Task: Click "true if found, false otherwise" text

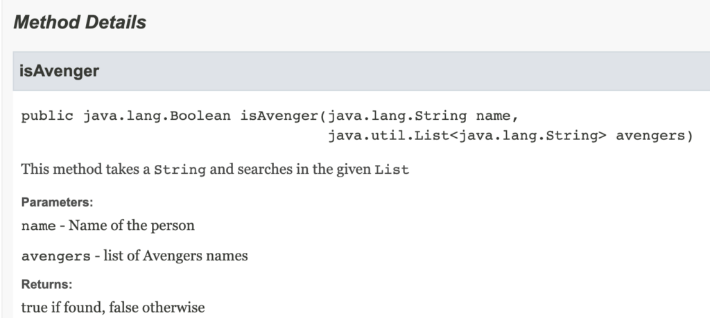Action: [x=113, y=308]
